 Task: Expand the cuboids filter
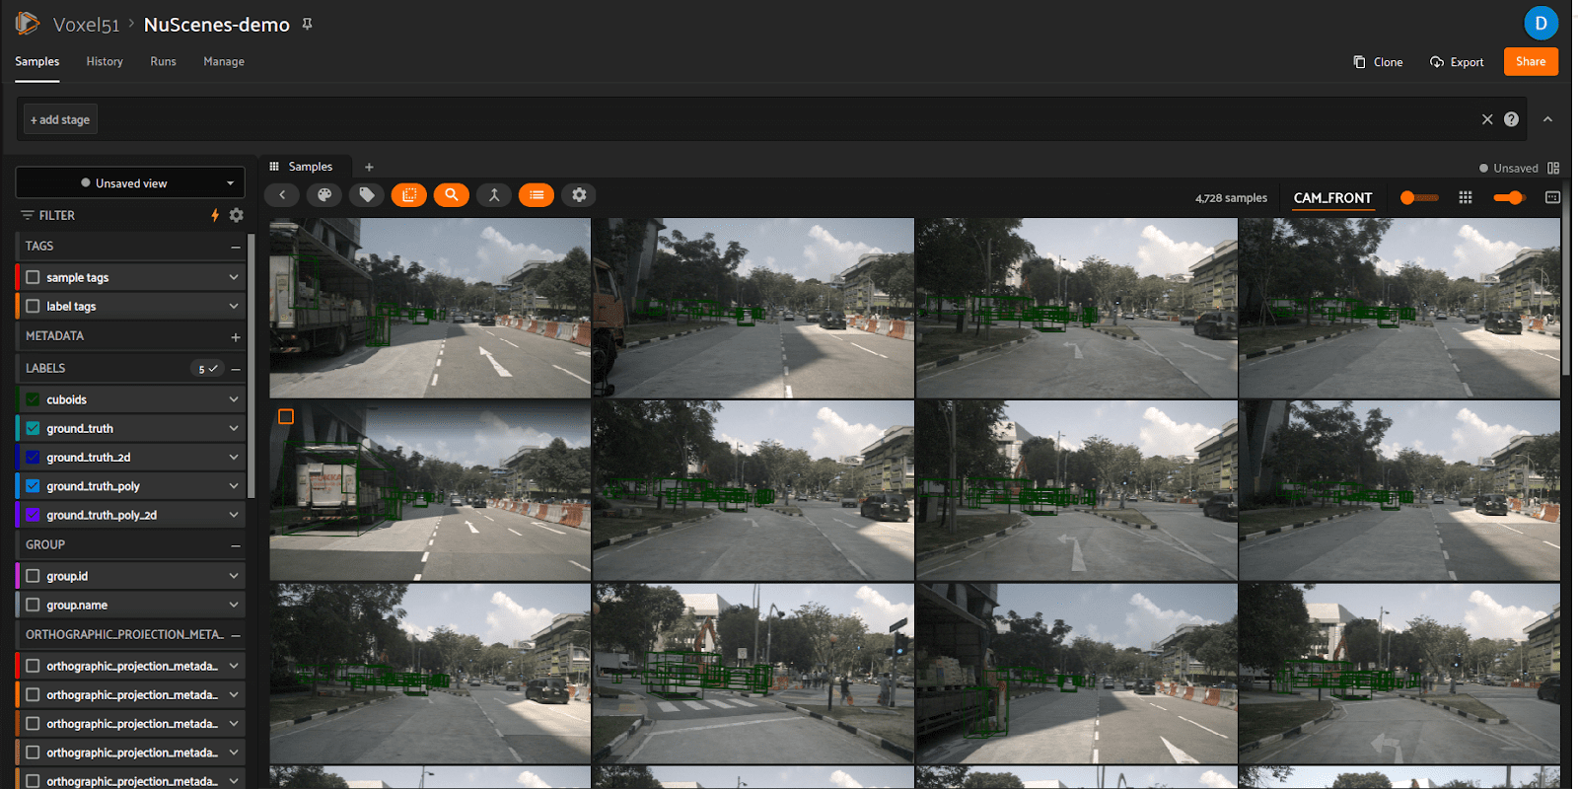(234, 399)
